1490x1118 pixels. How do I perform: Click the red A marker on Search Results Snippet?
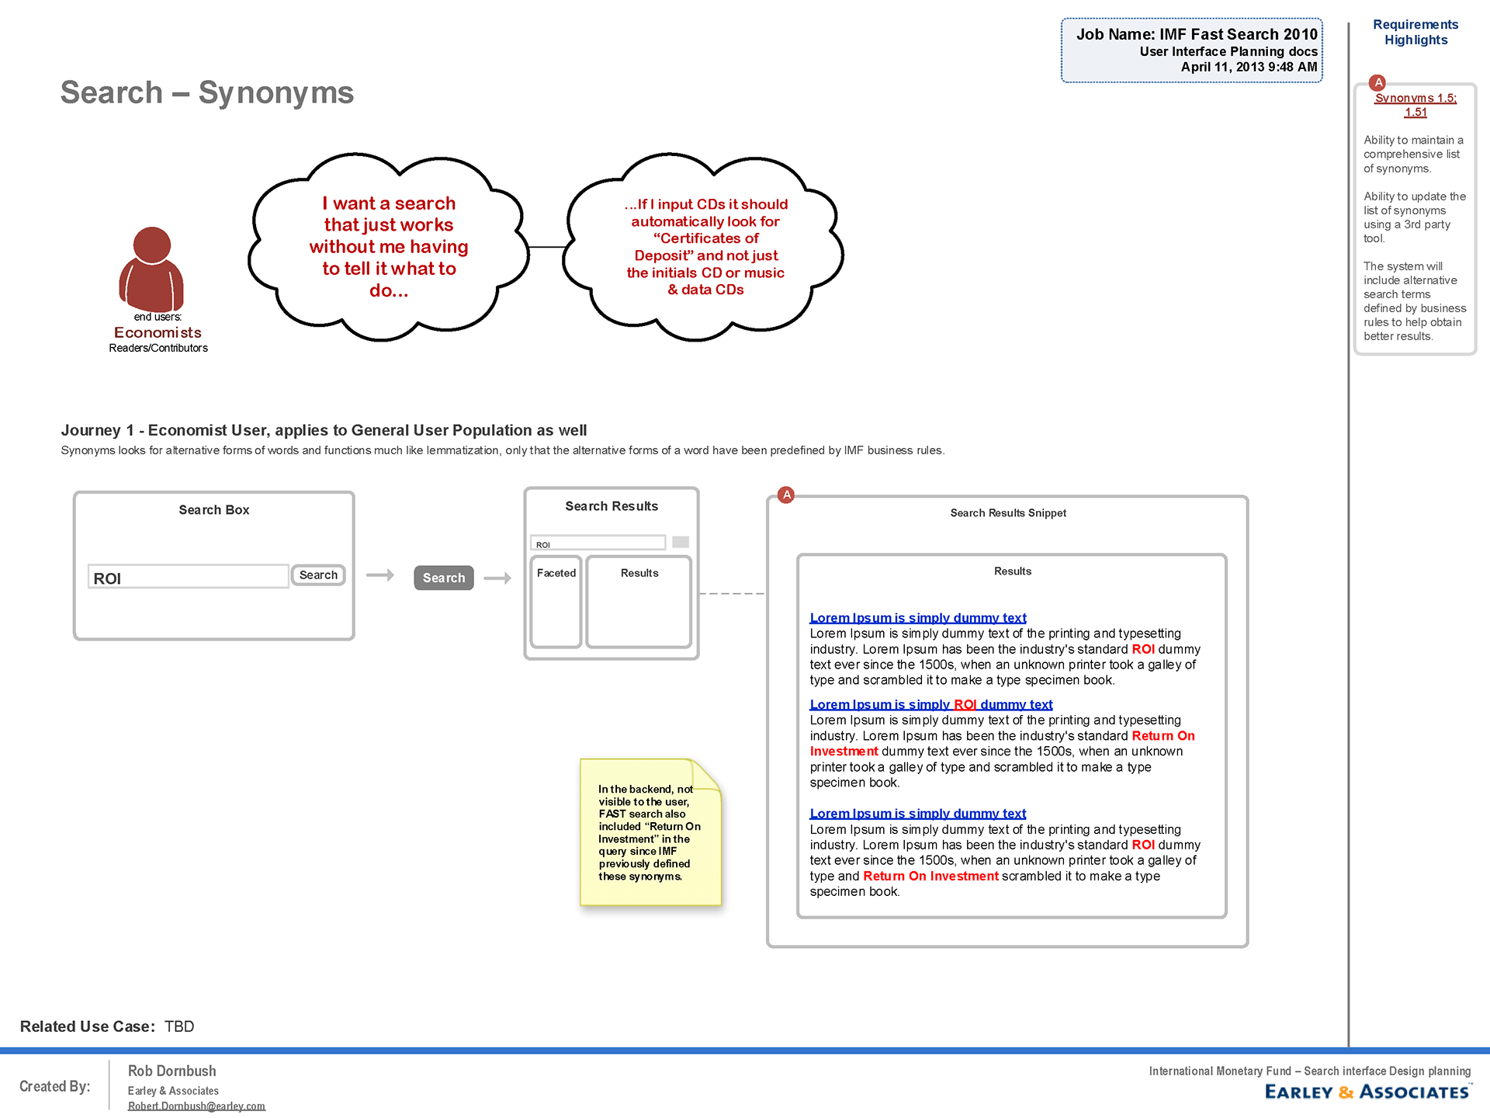pos(786,495)
